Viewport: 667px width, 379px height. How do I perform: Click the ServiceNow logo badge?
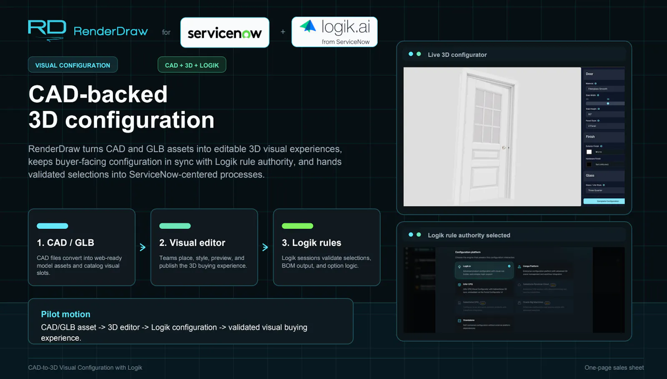(225, 32)
